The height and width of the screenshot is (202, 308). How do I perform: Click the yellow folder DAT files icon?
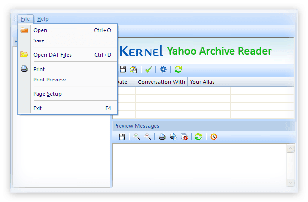pyautogui.click(x=24, y=54)
